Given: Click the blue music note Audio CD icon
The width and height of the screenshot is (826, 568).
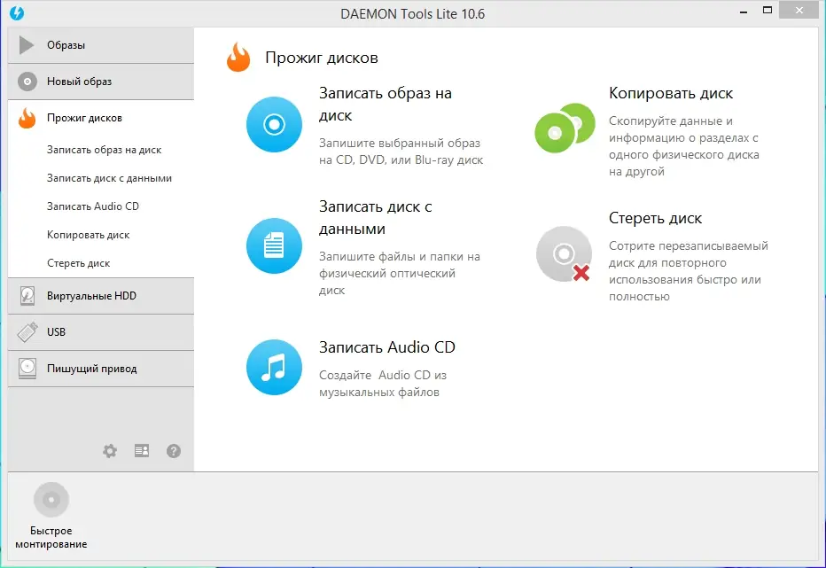Looking at the screenshot, I should (274, 368).
